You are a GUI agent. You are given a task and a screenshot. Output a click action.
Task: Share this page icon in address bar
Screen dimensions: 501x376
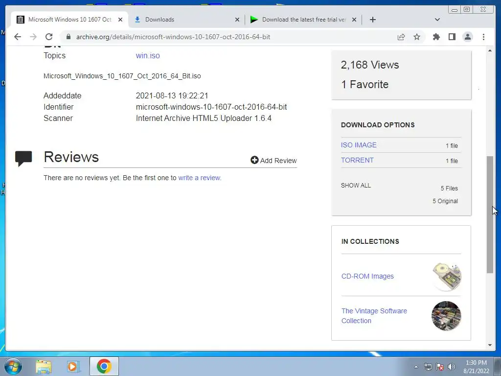coord(401,37)
